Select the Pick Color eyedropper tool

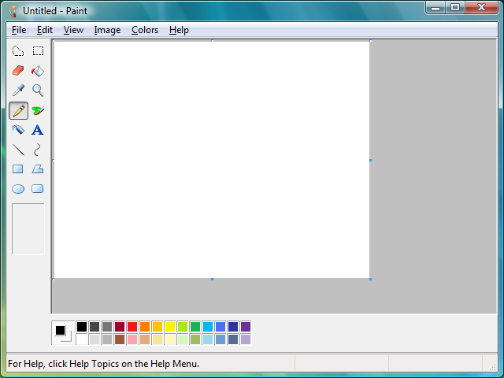[x=18, y=91]
